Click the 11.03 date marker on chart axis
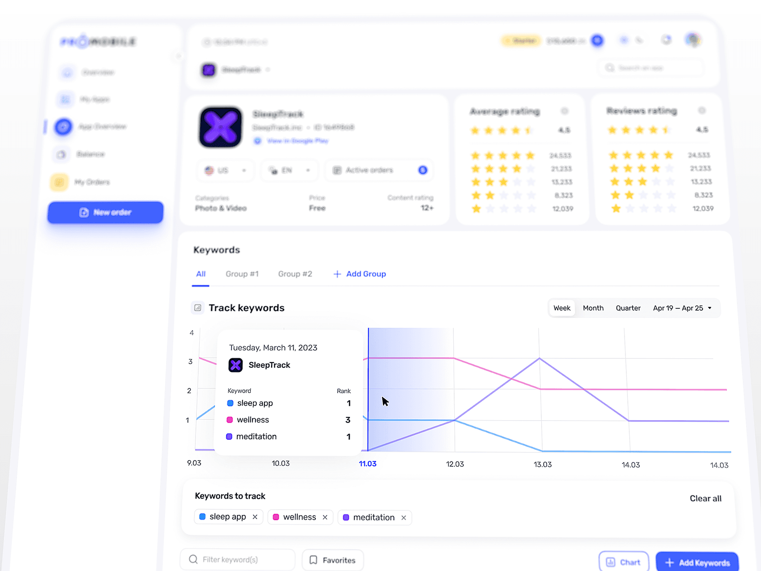This screenshot has width=761, height=571. click(368, 464)
